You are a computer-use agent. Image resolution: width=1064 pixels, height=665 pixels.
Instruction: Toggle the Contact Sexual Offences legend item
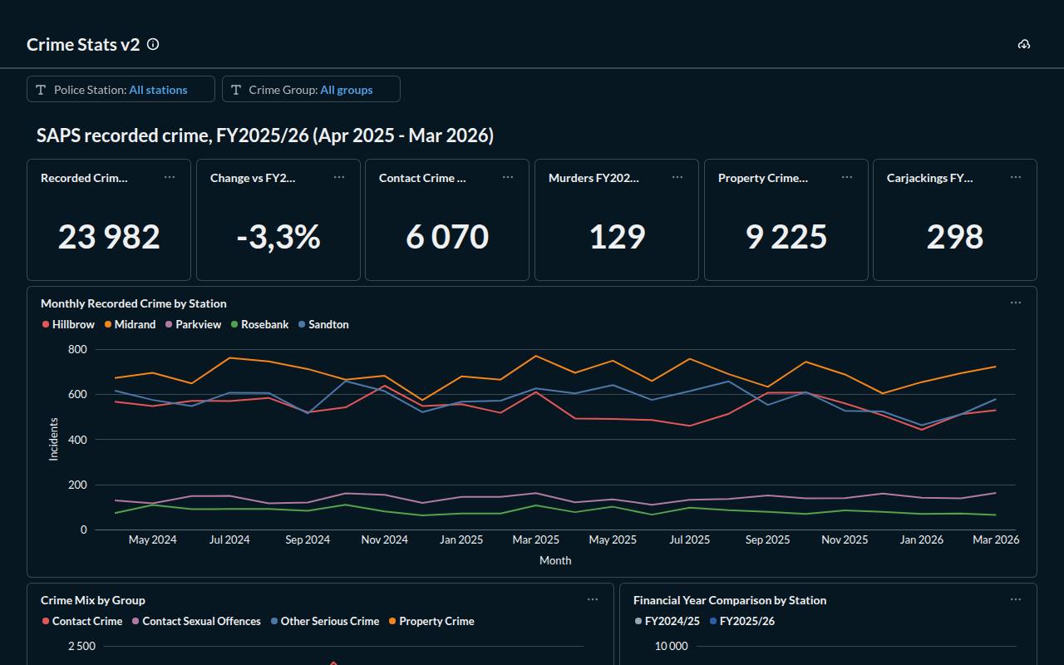196,621
